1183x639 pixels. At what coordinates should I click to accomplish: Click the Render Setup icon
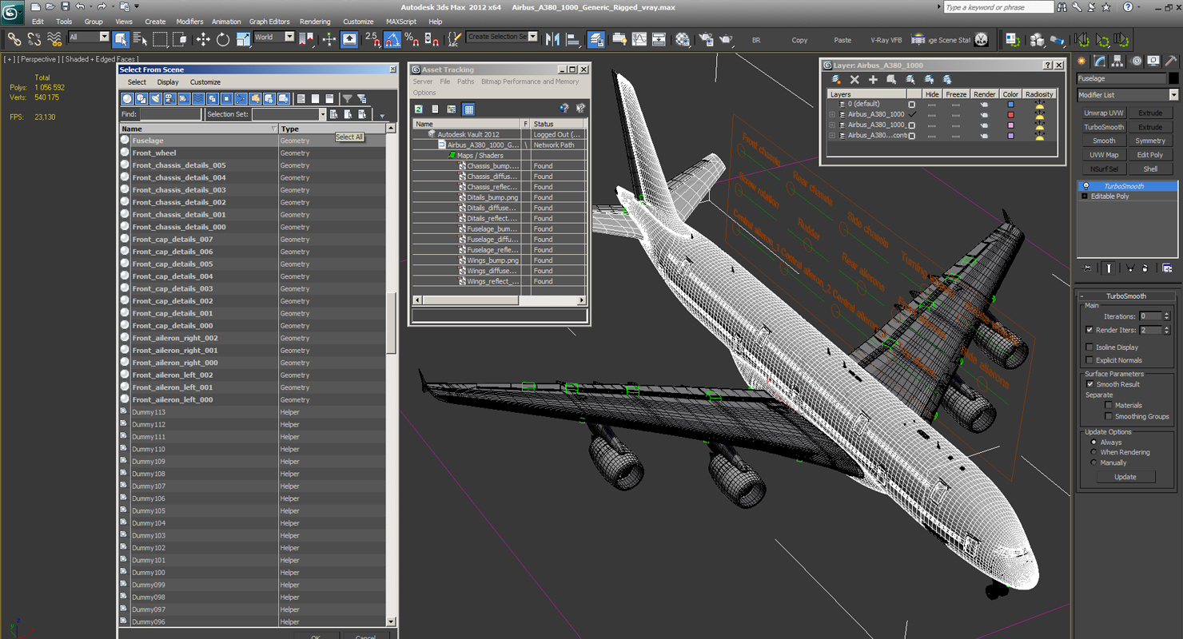click(706, 39)
